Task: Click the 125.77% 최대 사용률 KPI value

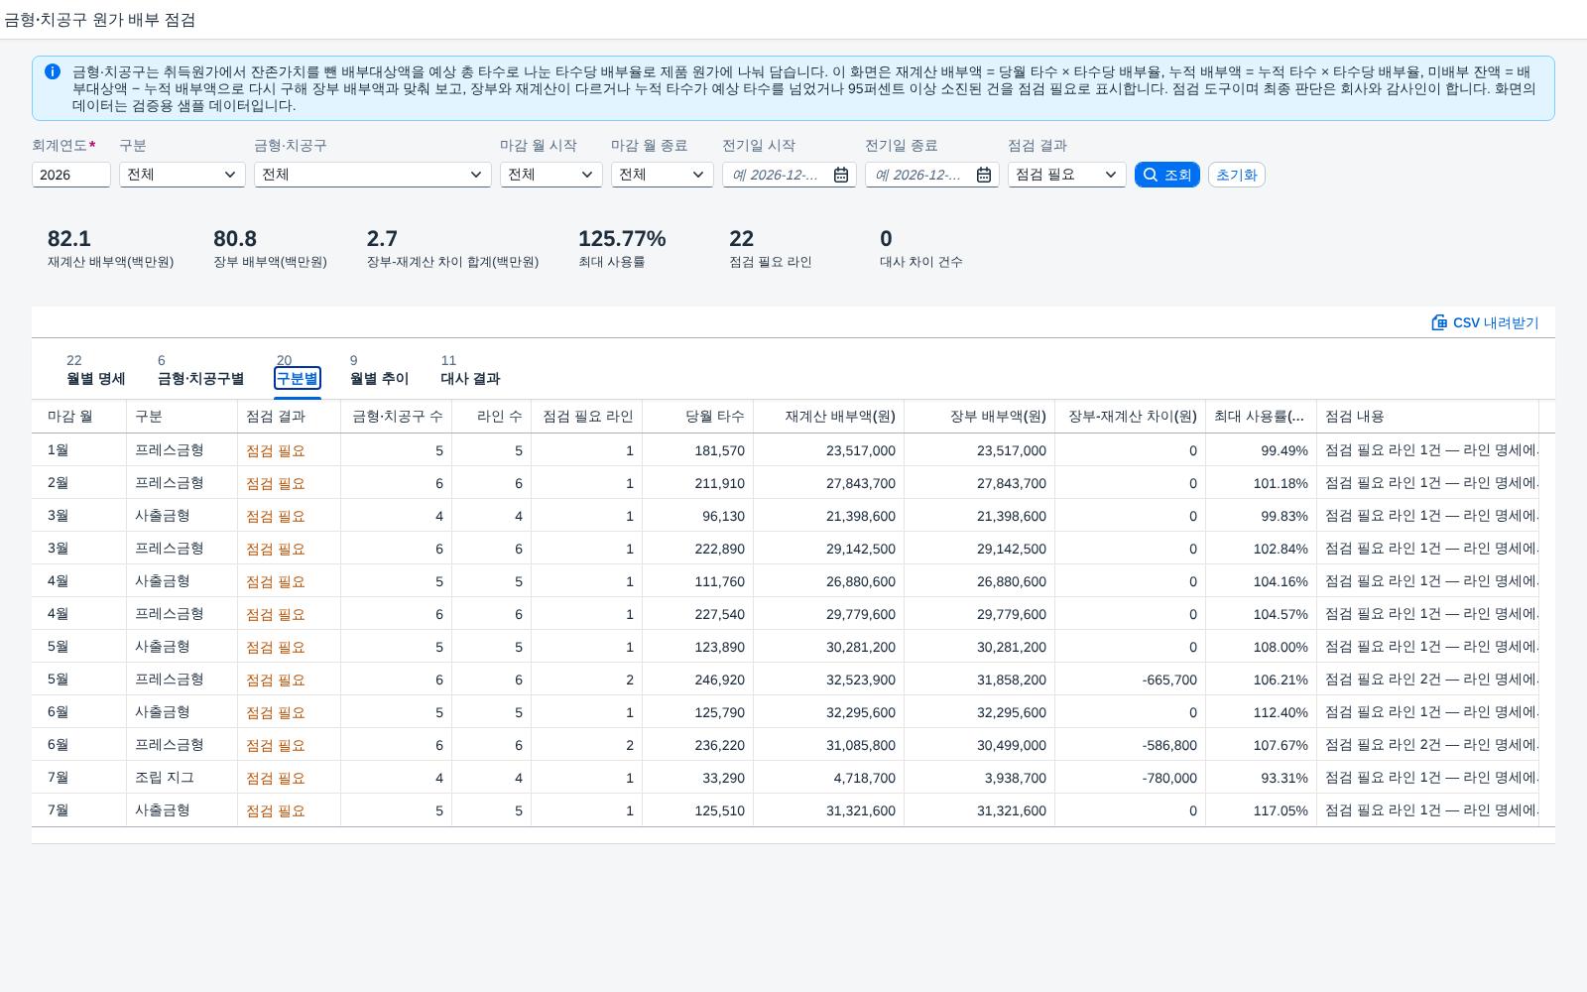Action: (622, 239)
